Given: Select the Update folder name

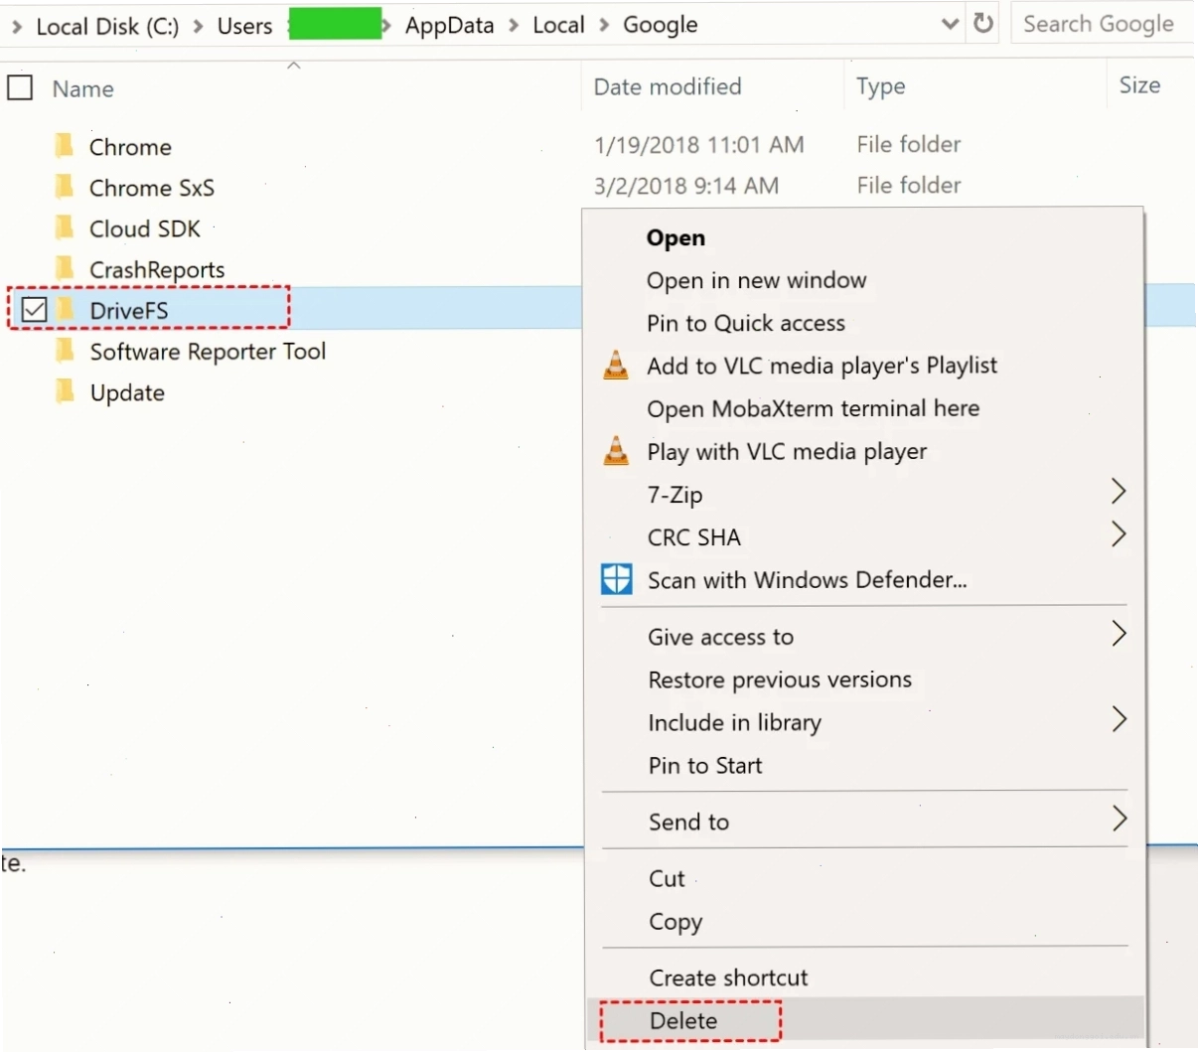Looking at the screenshot, I should point(127,392).
